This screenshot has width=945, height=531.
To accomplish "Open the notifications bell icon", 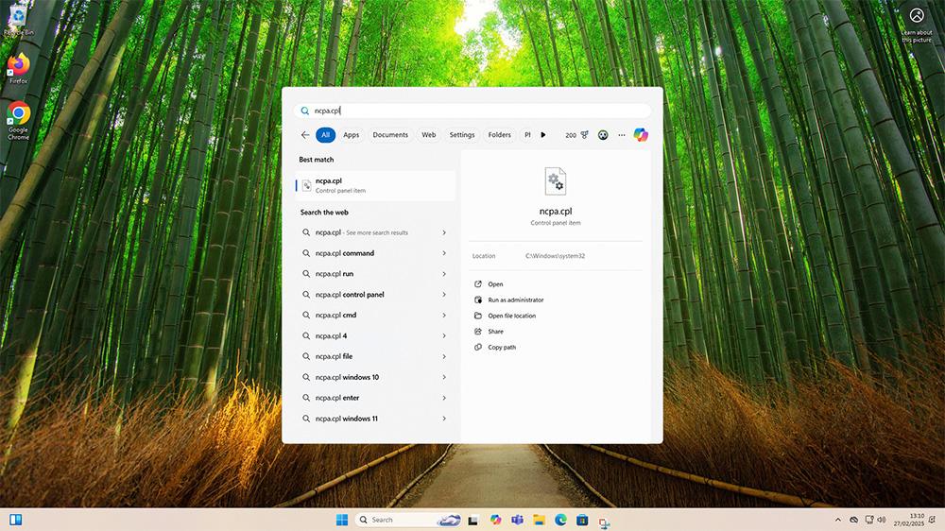I will click(933, 520).
